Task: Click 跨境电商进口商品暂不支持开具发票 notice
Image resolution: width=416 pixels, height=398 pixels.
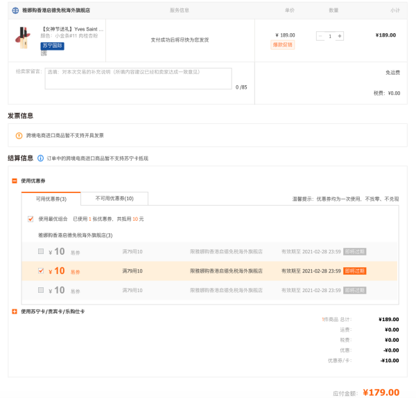Action: pos(65,136)
